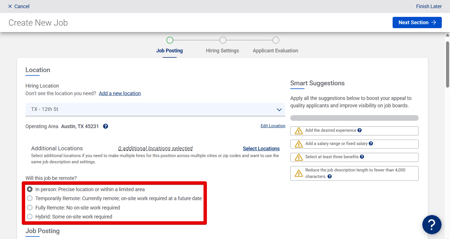This screenshot has width=450, height=239.
Task: Select Temporarily Remote radio option
Action: pos(30,198)
